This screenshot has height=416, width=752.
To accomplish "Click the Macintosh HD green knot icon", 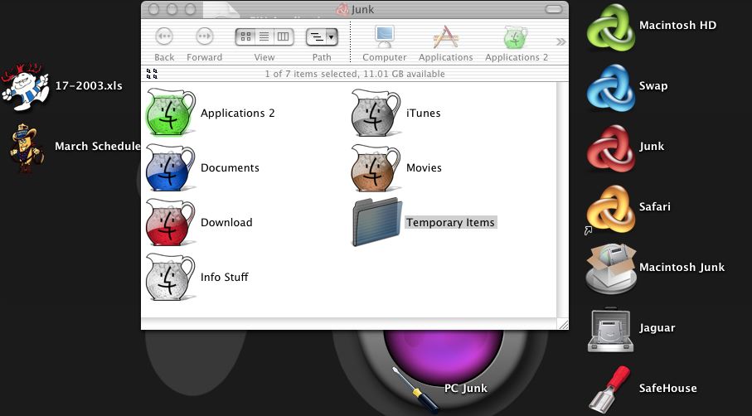I will click(611, 27).
